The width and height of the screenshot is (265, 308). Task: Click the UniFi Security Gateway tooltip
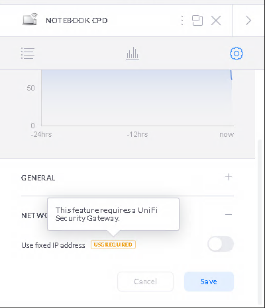click(113, 214)
